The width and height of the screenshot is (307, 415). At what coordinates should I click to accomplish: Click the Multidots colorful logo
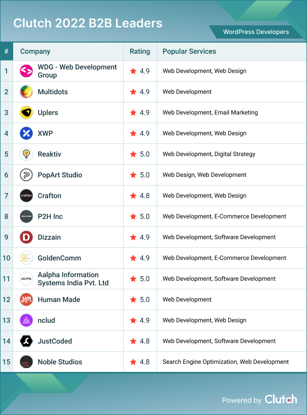pyautogui.click(x=26, y=92)
